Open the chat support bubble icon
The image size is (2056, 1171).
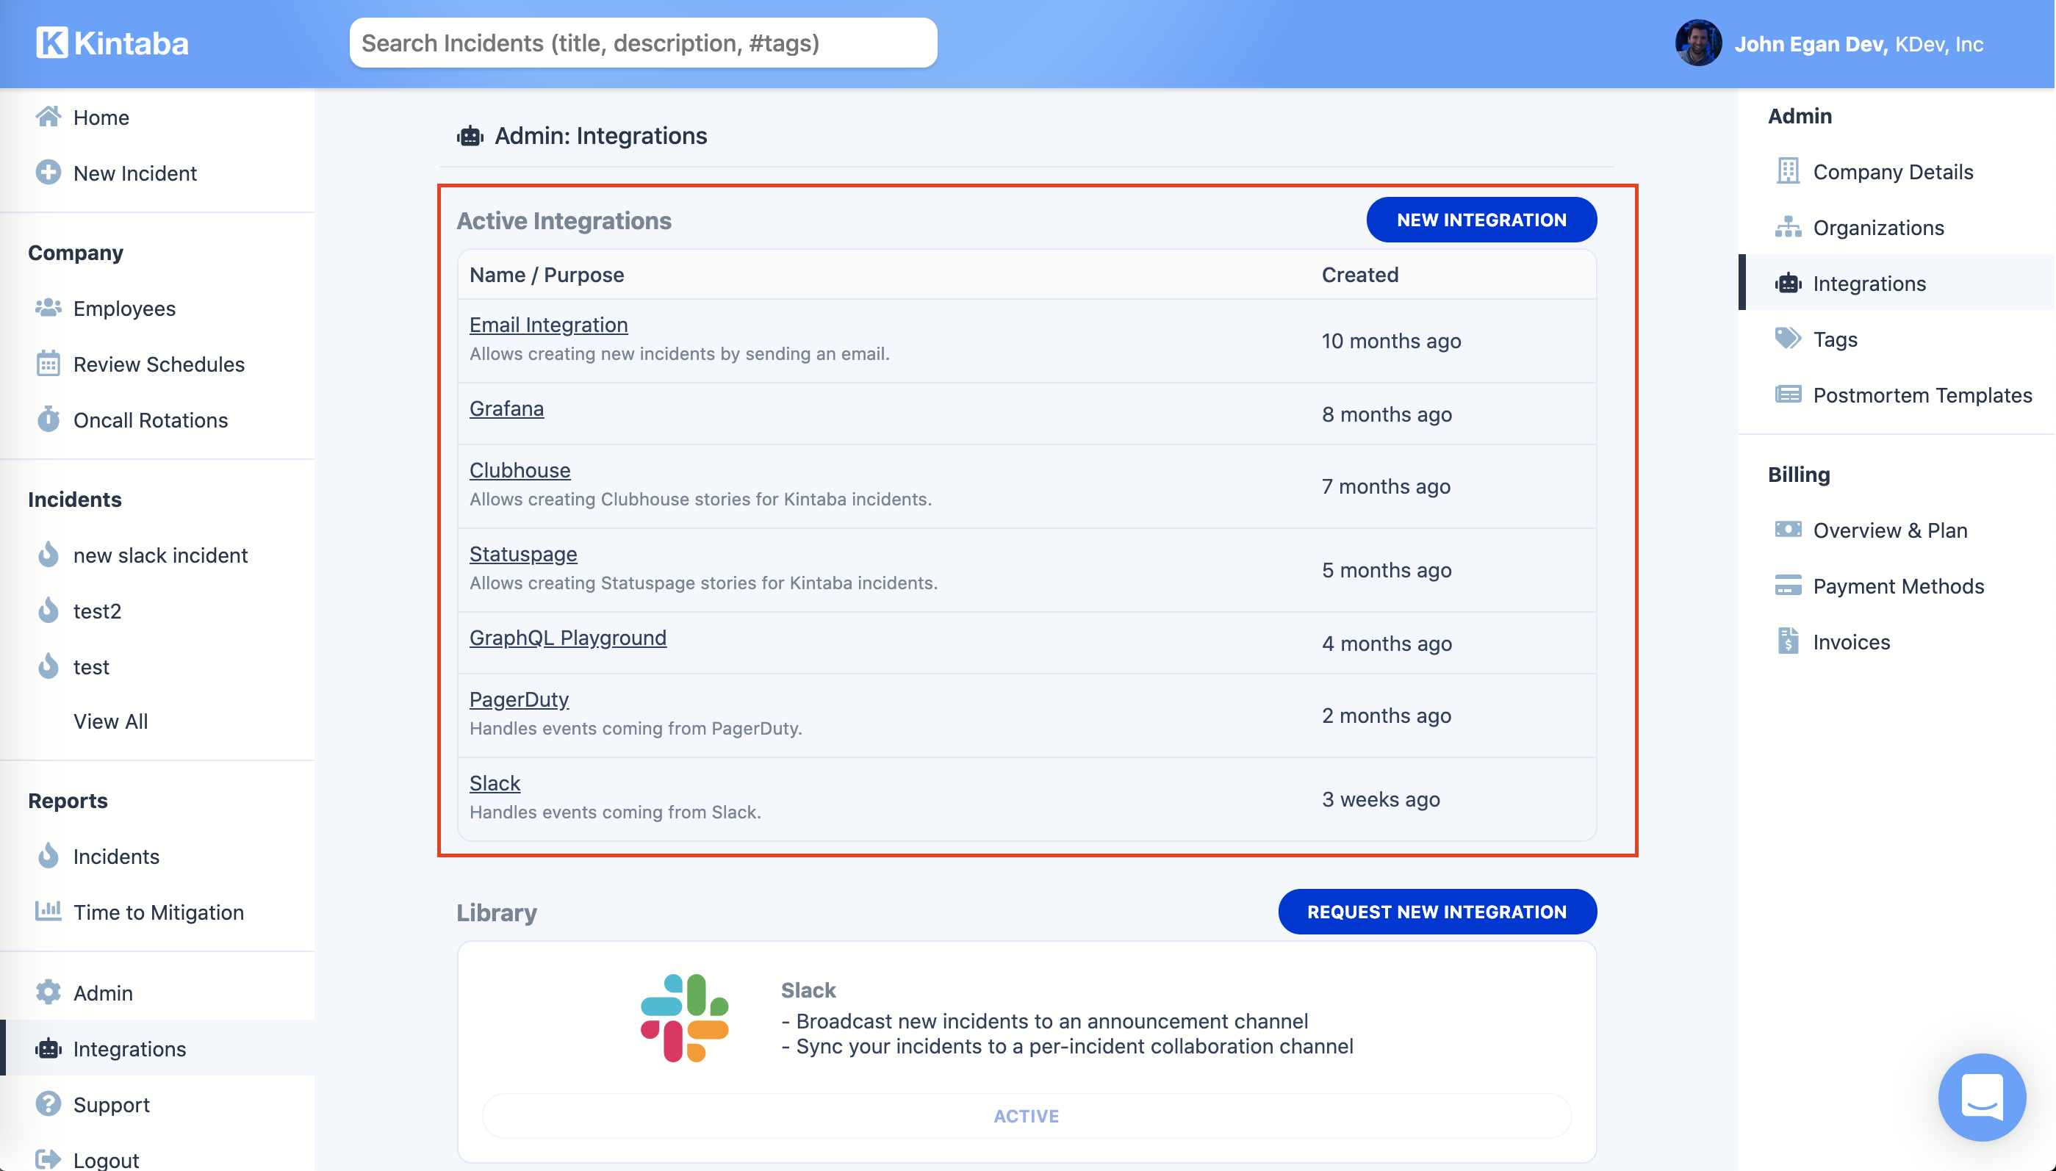click(1981, 1096)
